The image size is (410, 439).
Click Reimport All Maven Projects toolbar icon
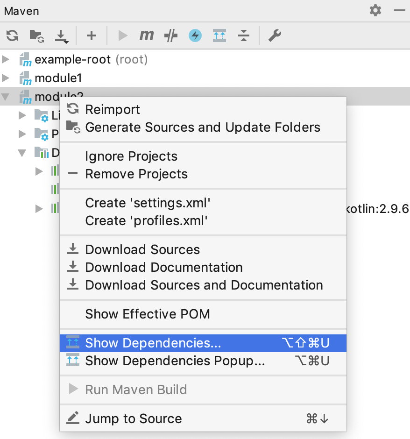click(x=12, y=36)
